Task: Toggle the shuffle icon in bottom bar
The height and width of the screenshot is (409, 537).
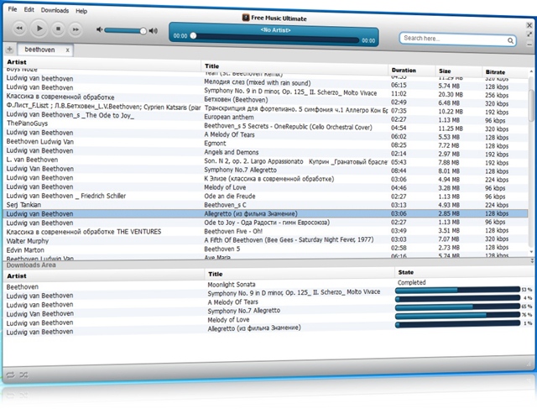Action: (x=23, y=375)
